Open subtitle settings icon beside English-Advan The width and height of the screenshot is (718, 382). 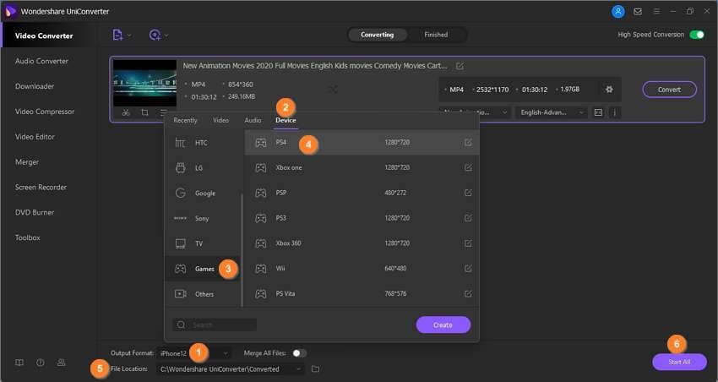click(x=598, y=112)
